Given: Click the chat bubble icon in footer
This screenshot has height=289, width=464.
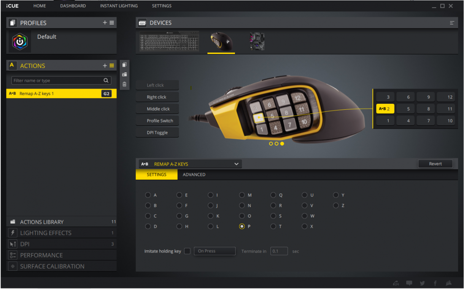Looking at the screenshot, I should point(409,283).
